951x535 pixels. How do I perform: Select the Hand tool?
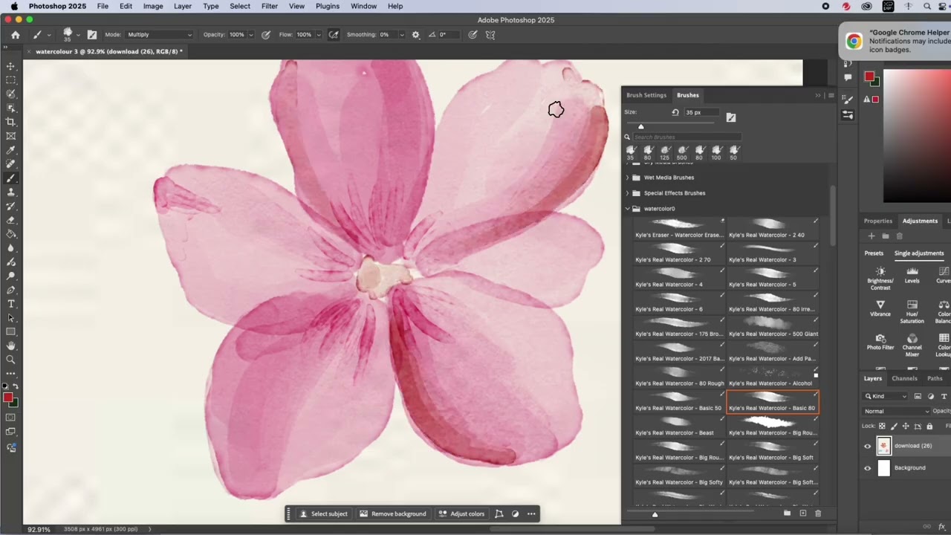(10, 346)
